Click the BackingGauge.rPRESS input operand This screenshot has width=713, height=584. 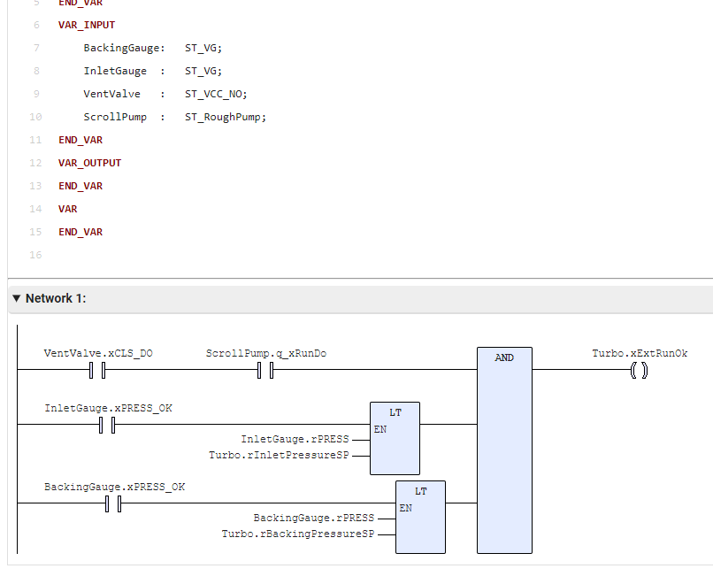click(x=314, y=518)
